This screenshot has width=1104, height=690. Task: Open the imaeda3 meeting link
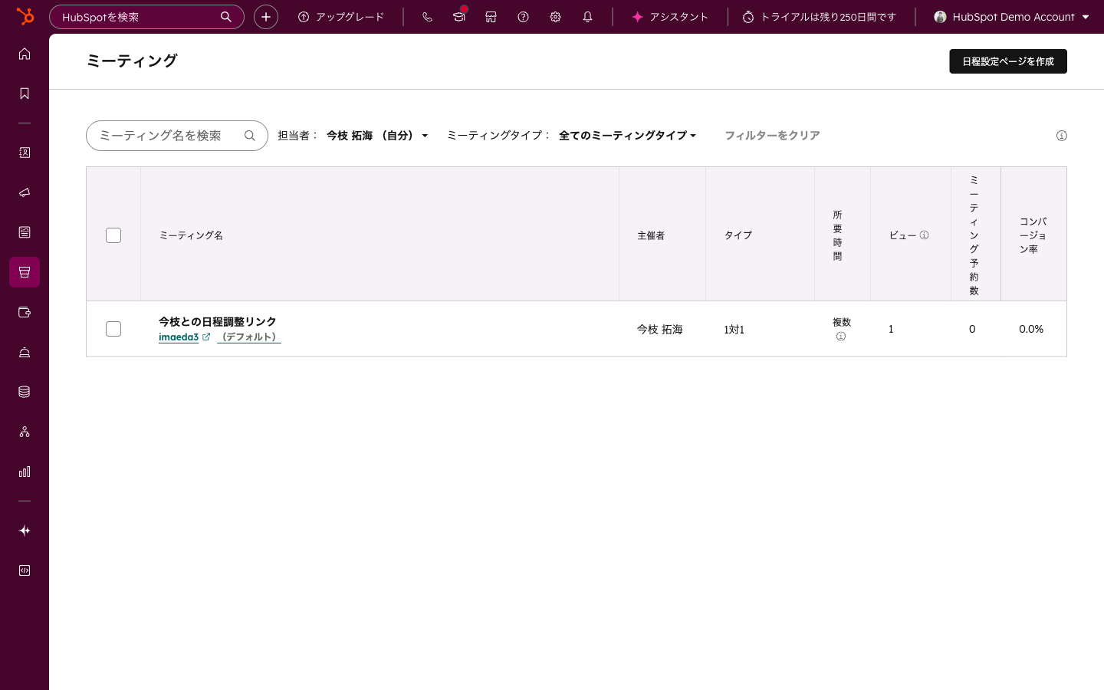point(179,337)
